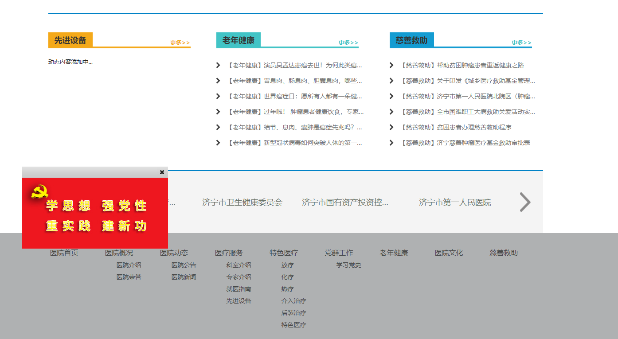The image size is (618, 339).
Task: Open footer link 放疗
Action: [x=287, y=265]
